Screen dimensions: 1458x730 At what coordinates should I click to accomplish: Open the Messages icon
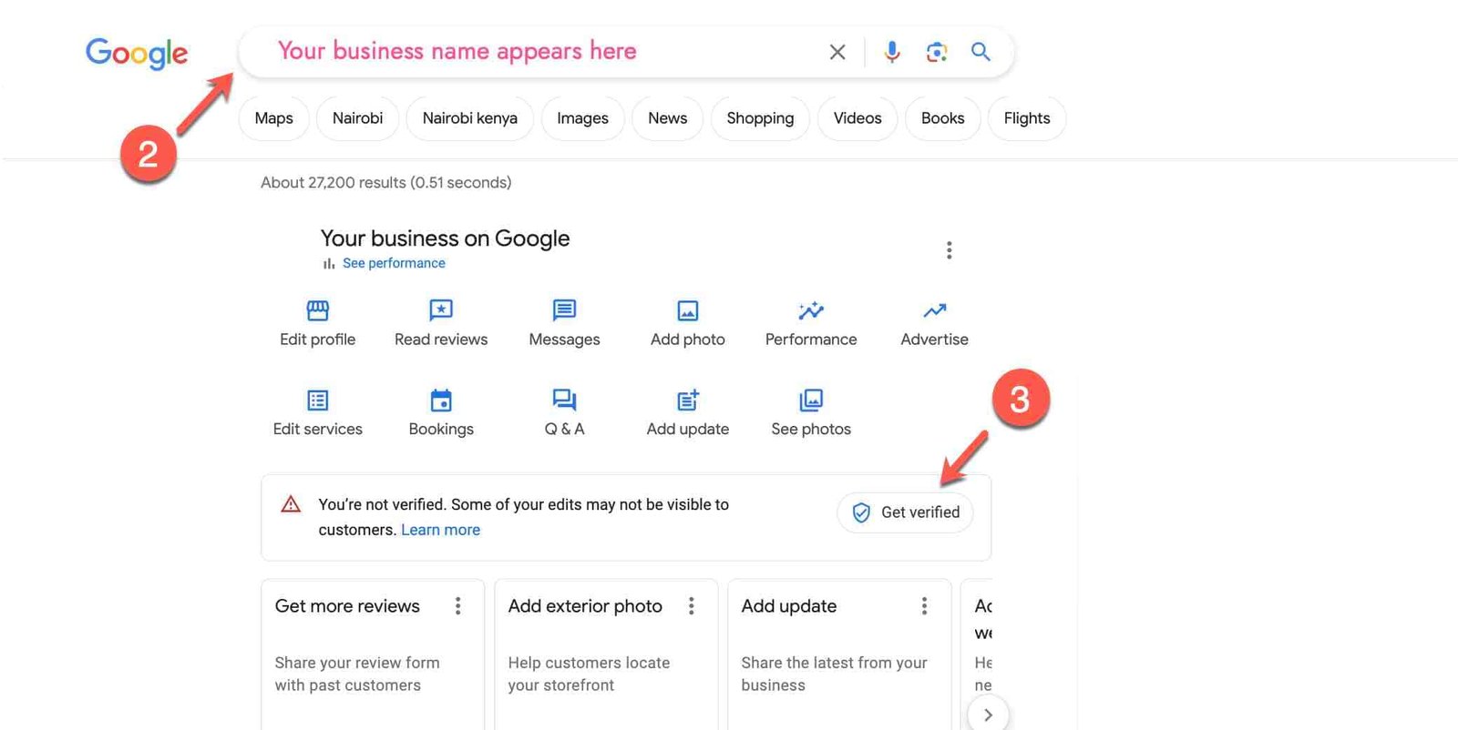(564, 310)
